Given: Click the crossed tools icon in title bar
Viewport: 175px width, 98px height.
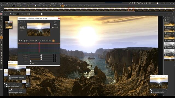Looking at the screenshot, I should 165,3.
